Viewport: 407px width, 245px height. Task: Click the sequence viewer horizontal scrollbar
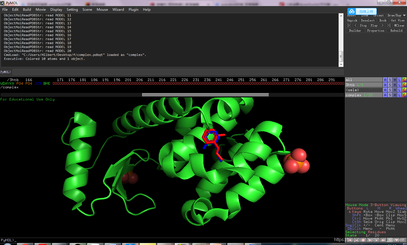pos(205,95)
